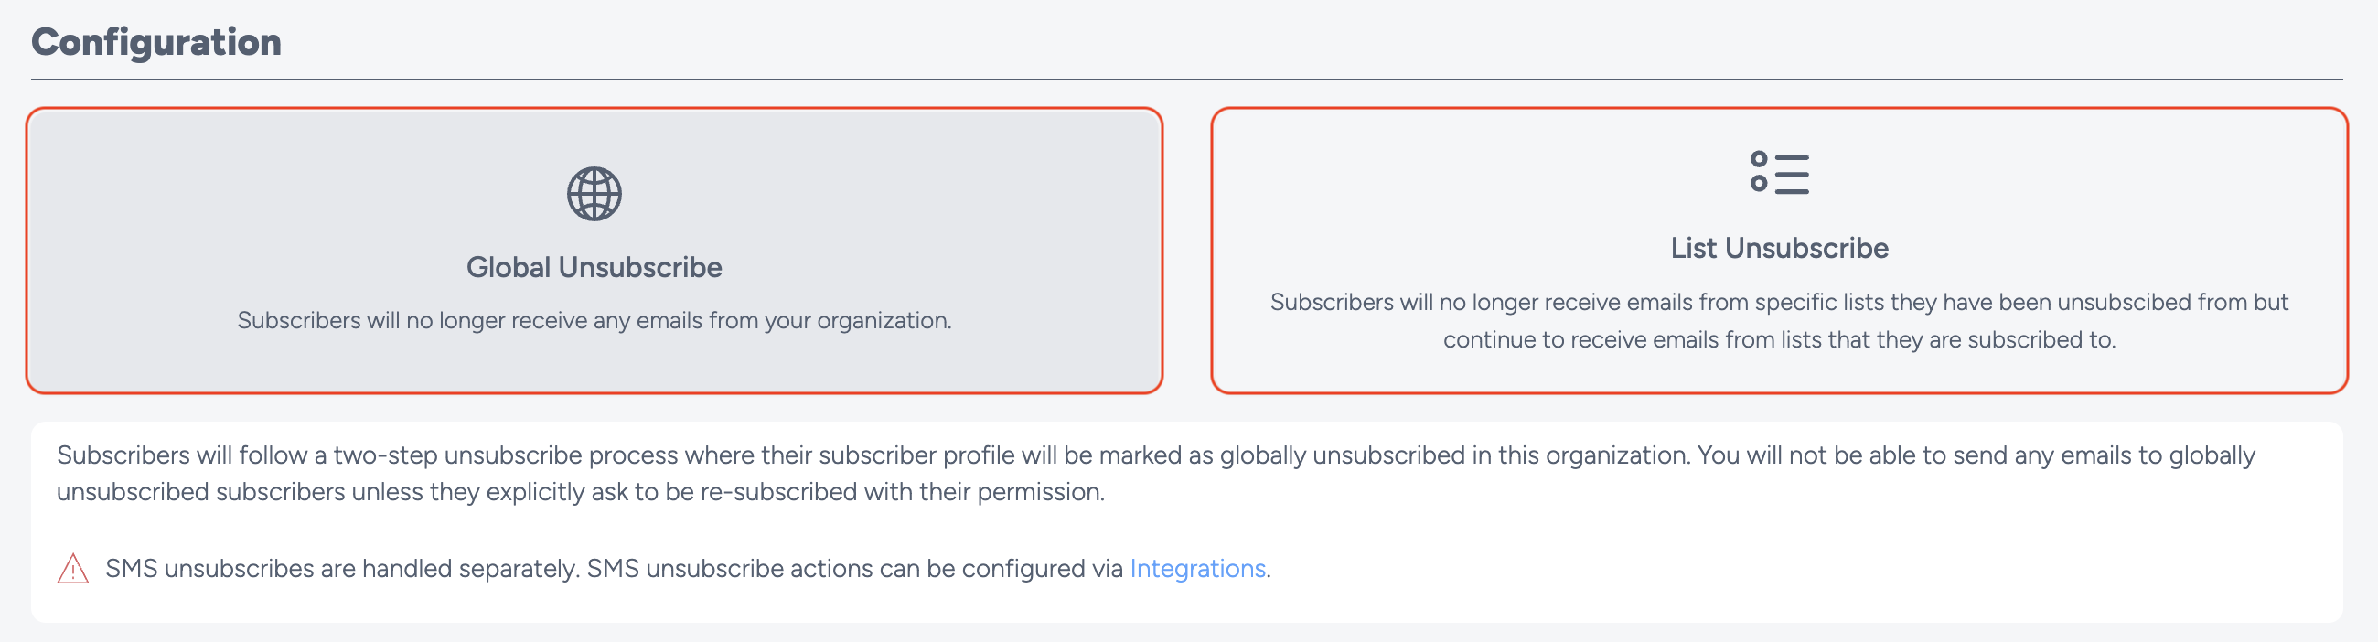Click the divider line under Configuration
This screenshot has height=642, width=2378.
[x=1186, y=80]
